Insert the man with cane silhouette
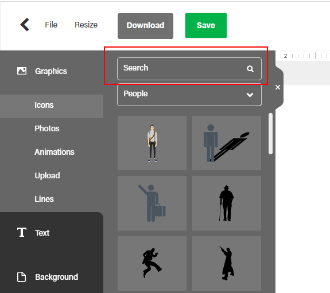 [227, 203]
